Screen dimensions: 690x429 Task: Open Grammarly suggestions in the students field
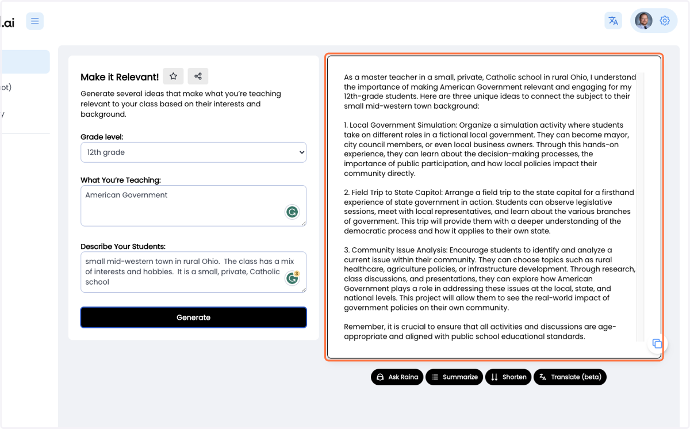tap(293, 278)
